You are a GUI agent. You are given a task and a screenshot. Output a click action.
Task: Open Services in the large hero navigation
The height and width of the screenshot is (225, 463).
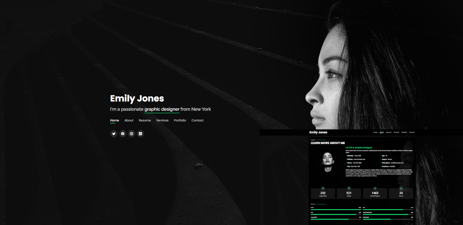[162, 120]
